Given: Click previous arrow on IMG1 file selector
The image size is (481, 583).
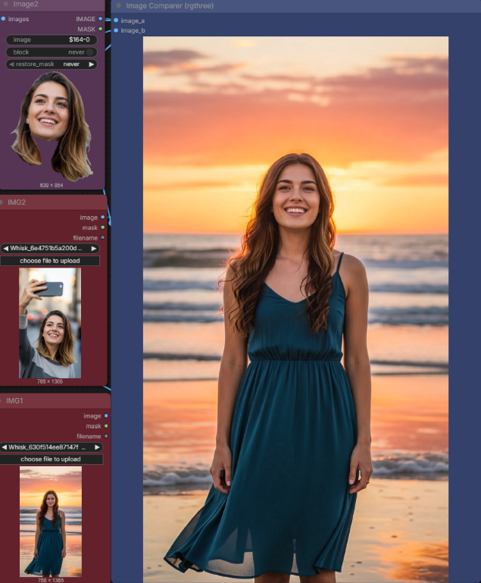Looking at the screenshot, I should coord(5,447).
